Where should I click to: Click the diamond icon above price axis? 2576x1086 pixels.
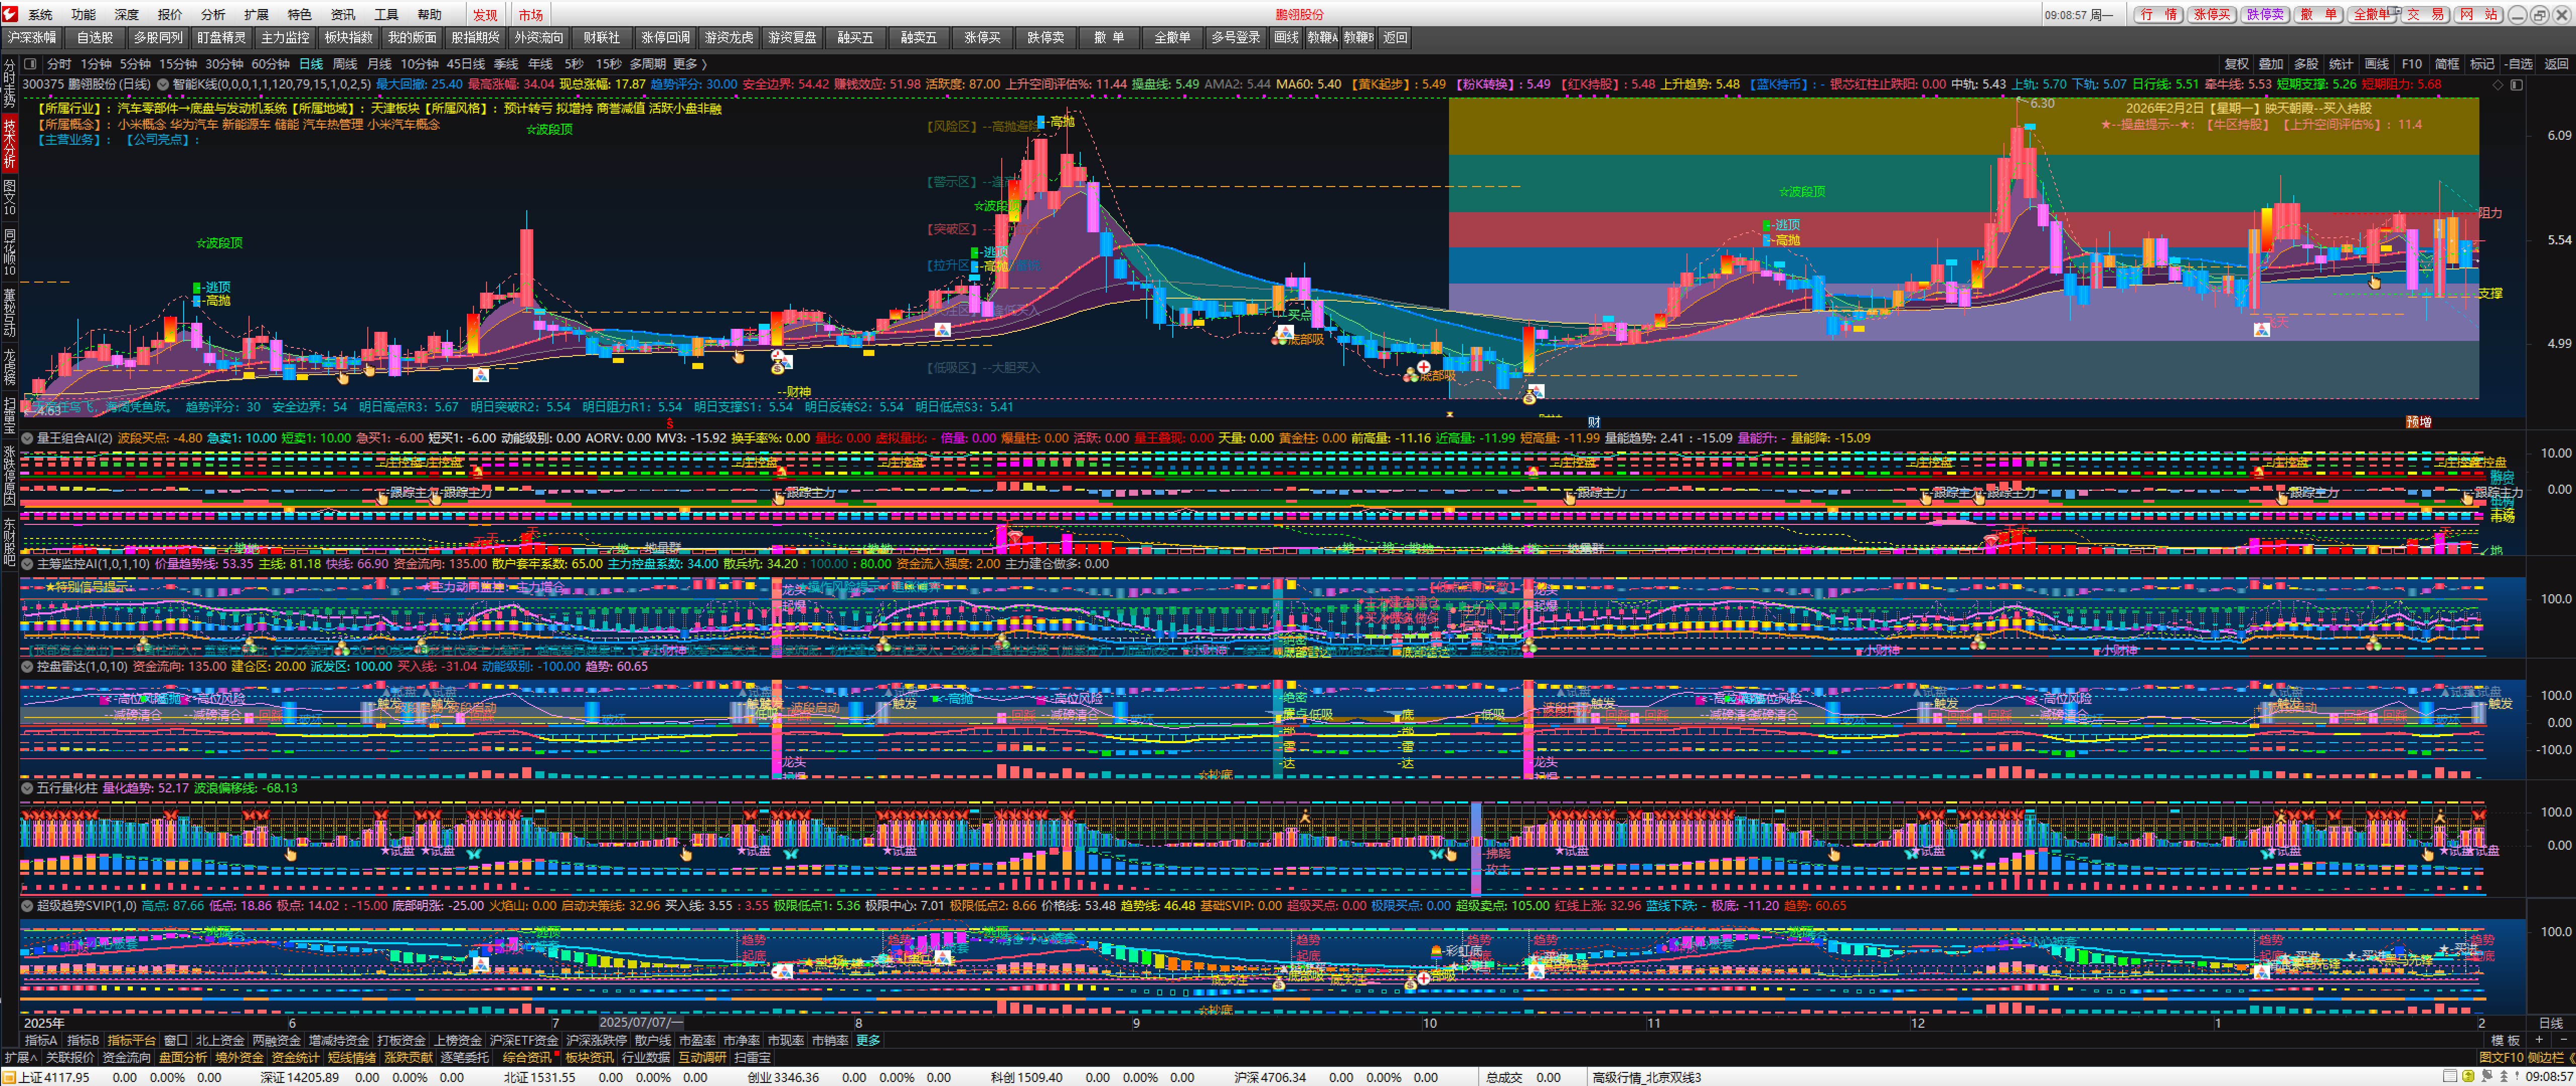coord(2498,85)
